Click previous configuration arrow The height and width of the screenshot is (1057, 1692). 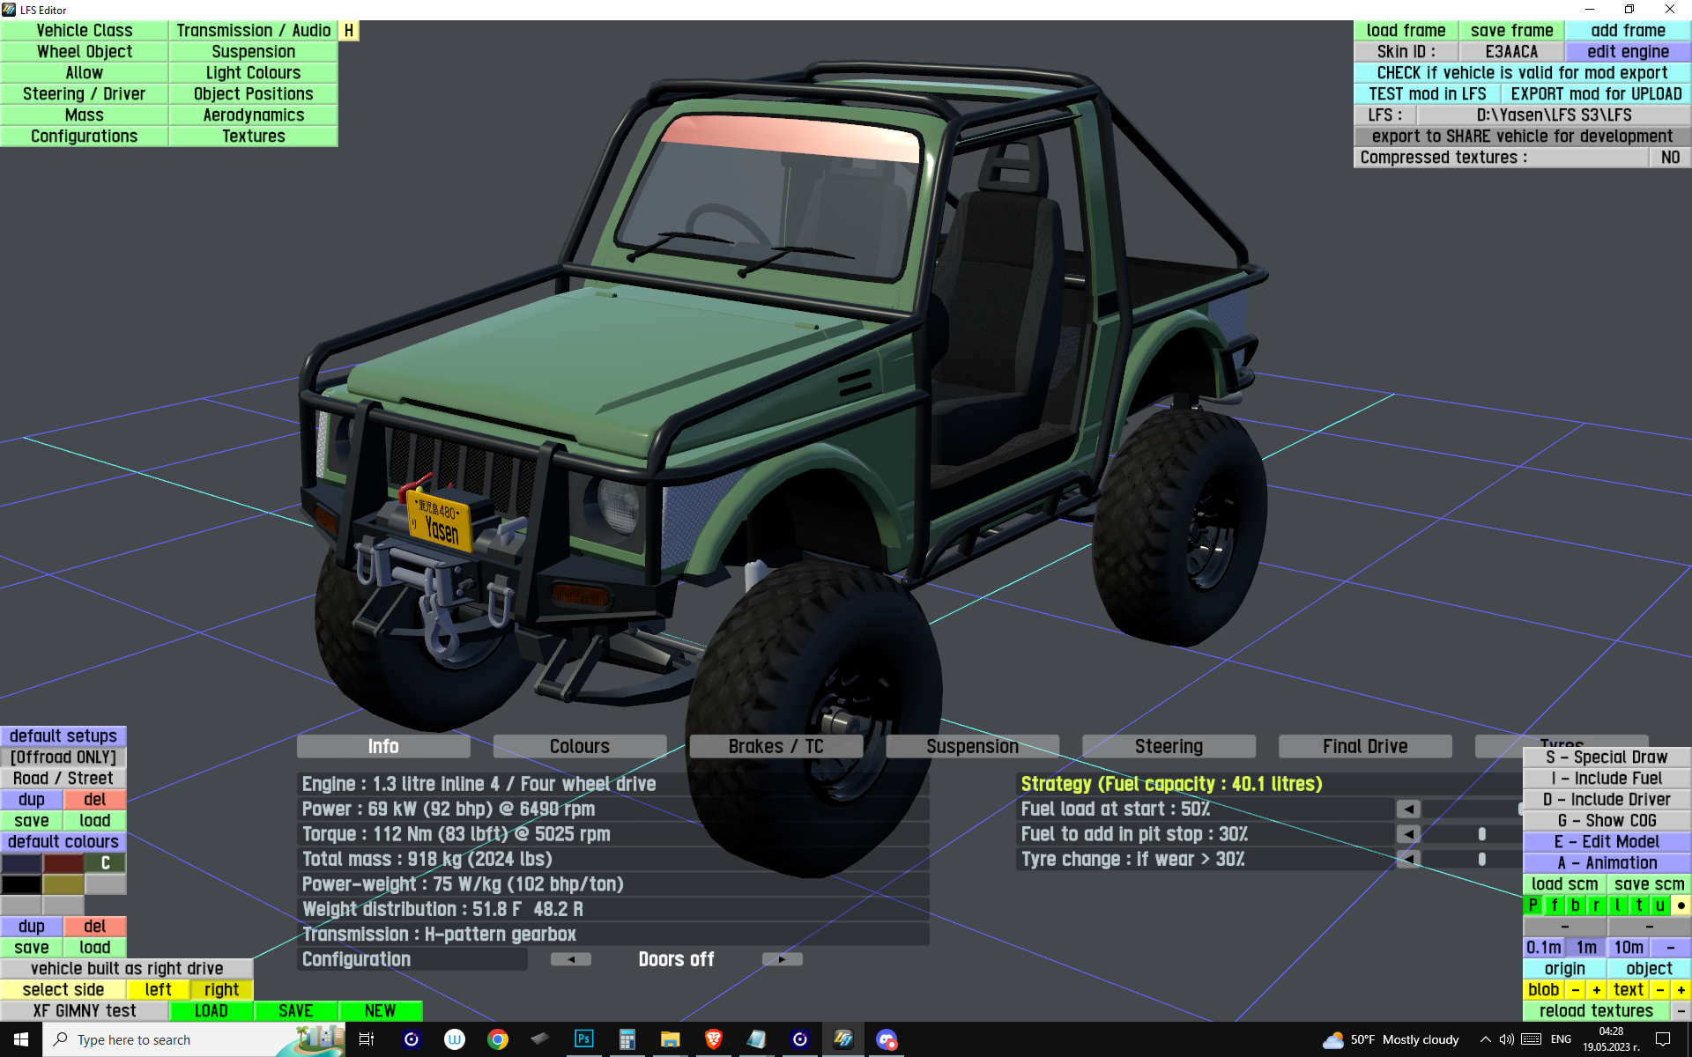point(571,959)
